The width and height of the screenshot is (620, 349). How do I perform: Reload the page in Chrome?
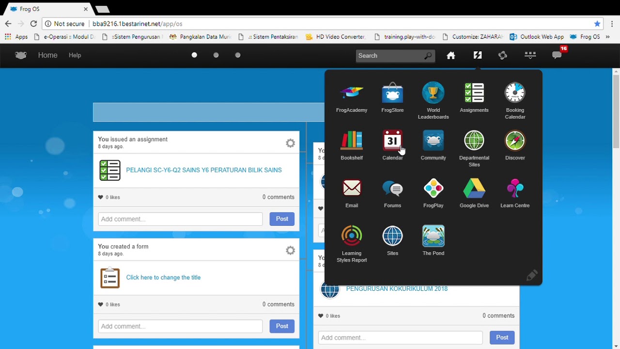33,24
